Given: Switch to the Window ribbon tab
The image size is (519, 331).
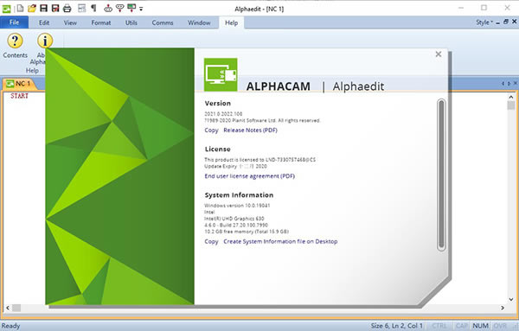Looking at the screenshot, I should (x=199, y=22).
